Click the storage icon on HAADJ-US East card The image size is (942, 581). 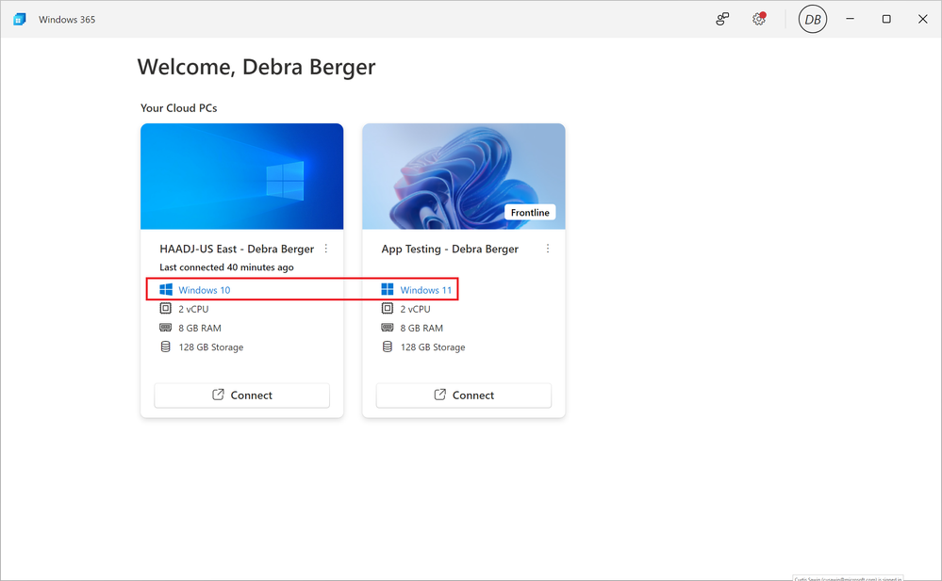tap(165, 347)
